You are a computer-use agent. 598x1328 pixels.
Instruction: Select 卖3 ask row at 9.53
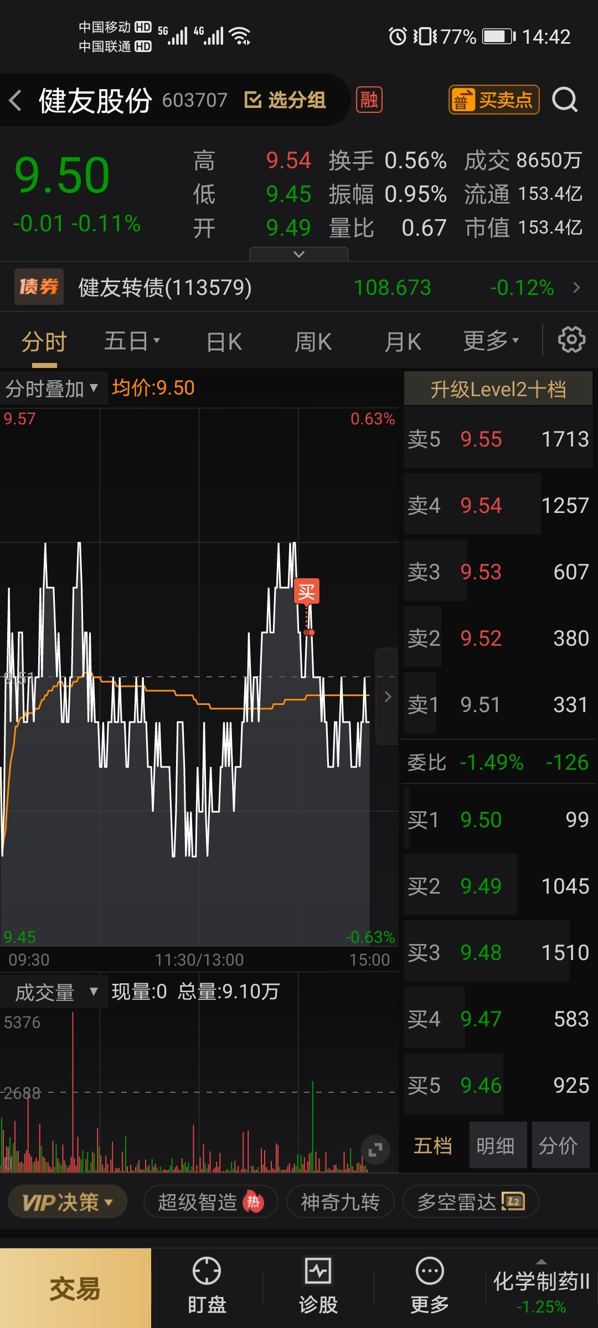click(498, 572)
